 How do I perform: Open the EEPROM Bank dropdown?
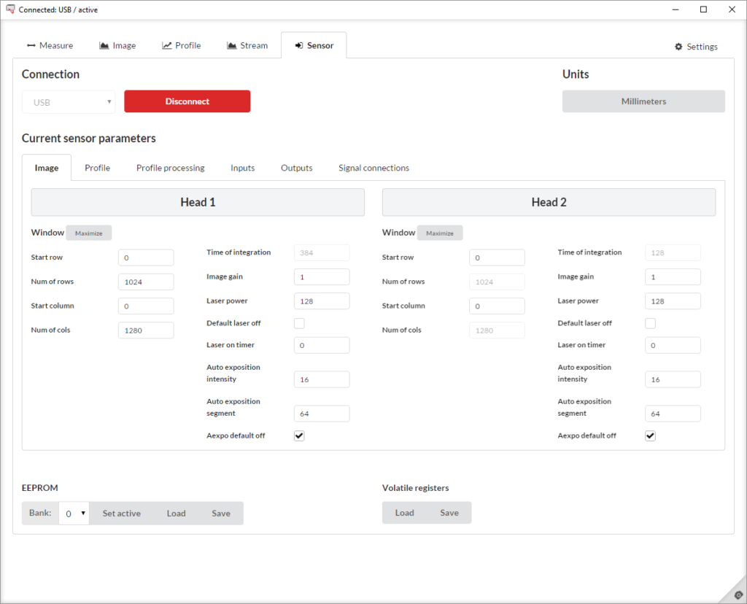74,514
